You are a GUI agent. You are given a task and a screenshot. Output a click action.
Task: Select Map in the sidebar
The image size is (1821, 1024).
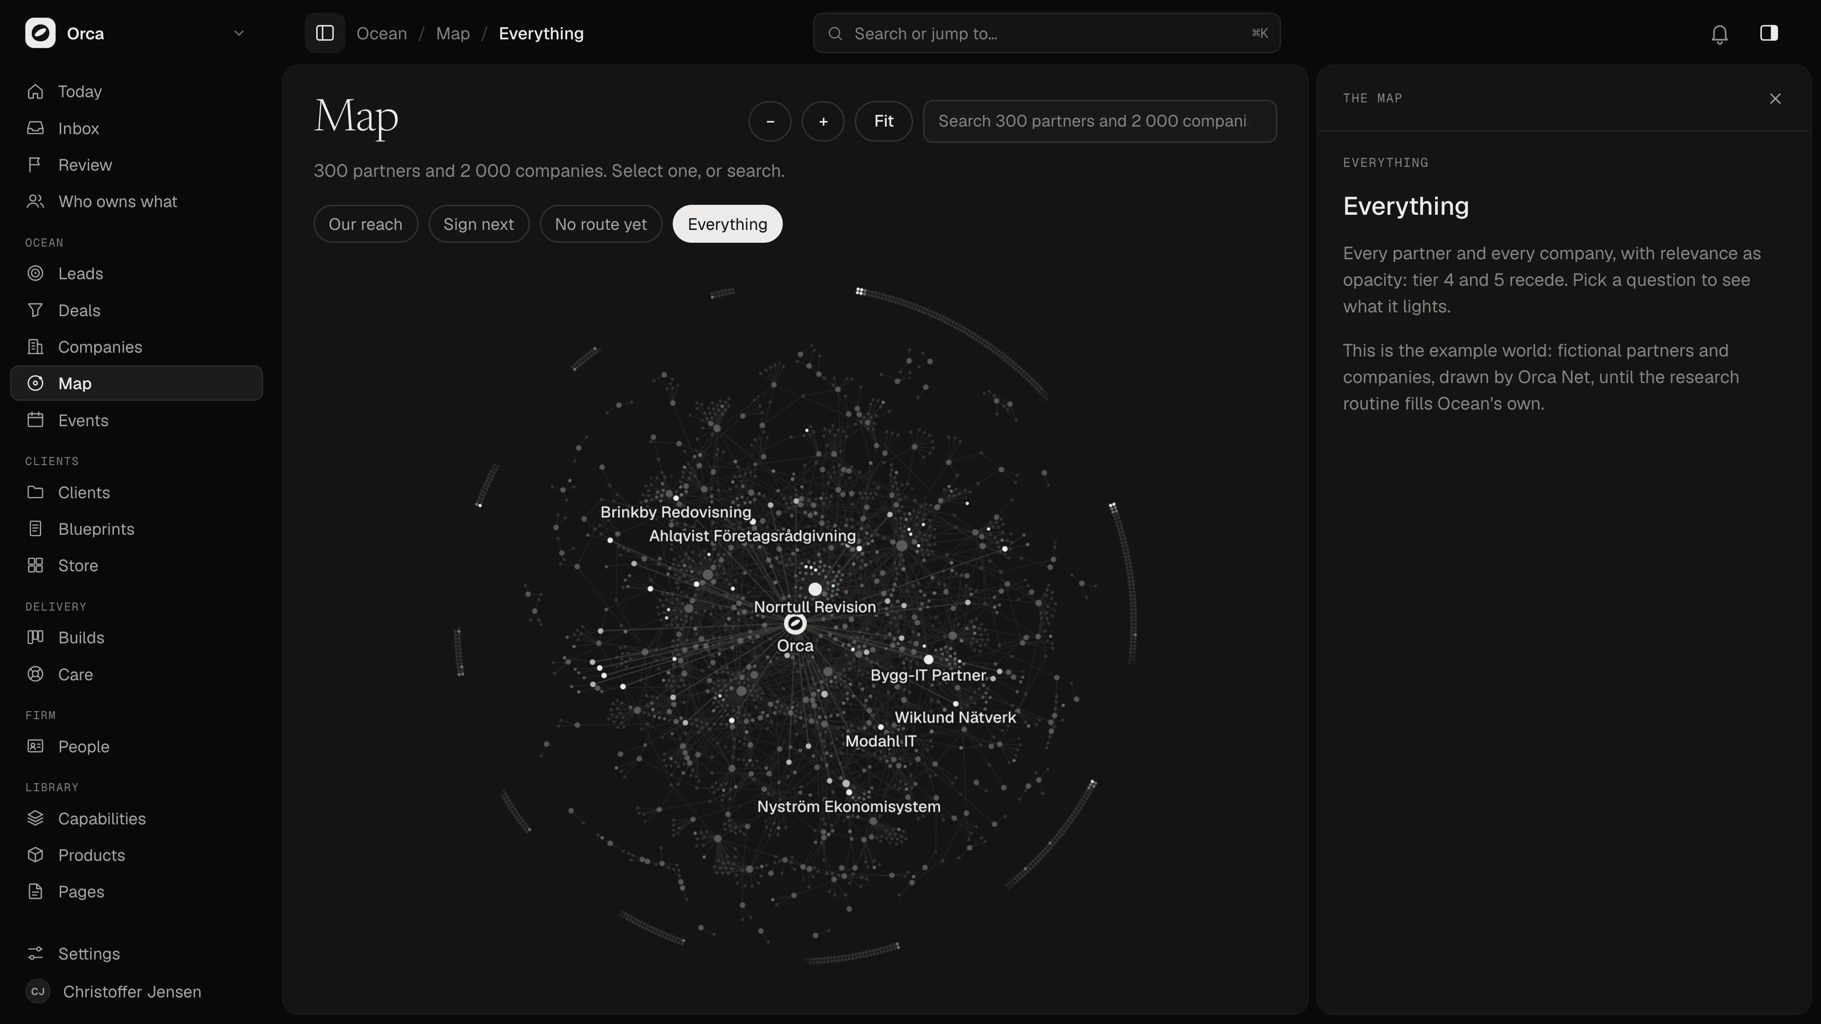pos(137,383)
